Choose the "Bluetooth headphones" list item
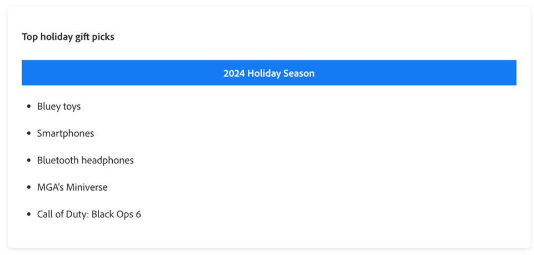 click(x=86, y=161)
